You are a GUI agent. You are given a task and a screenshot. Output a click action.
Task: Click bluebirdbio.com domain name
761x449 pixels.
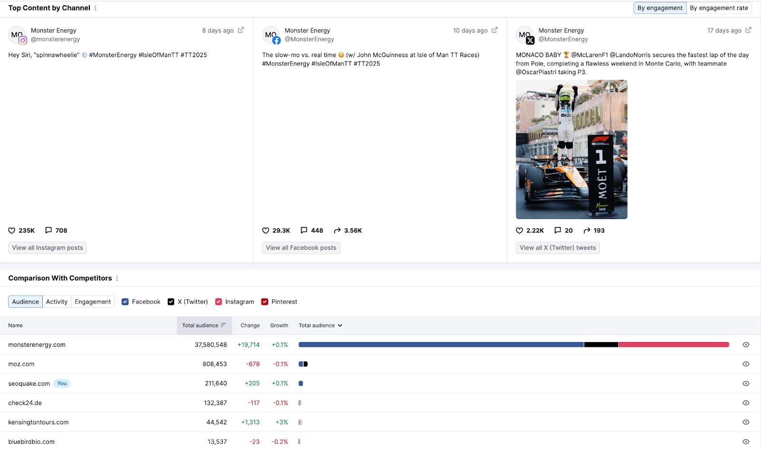click(x=31, y=441)
